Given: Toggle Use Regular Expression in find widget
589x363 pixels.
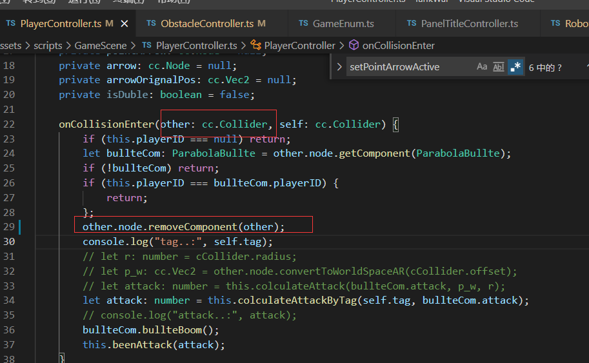Looking at the screenshot, I should (515, 67).
